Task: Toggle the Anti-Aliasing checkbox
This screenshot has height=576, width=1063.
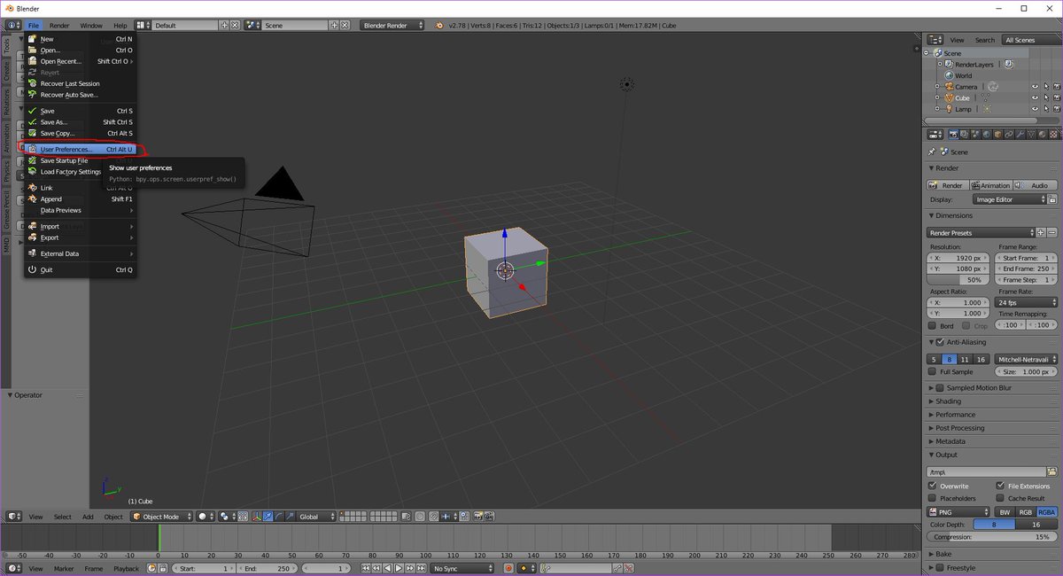Action: [x=940, y=342]
